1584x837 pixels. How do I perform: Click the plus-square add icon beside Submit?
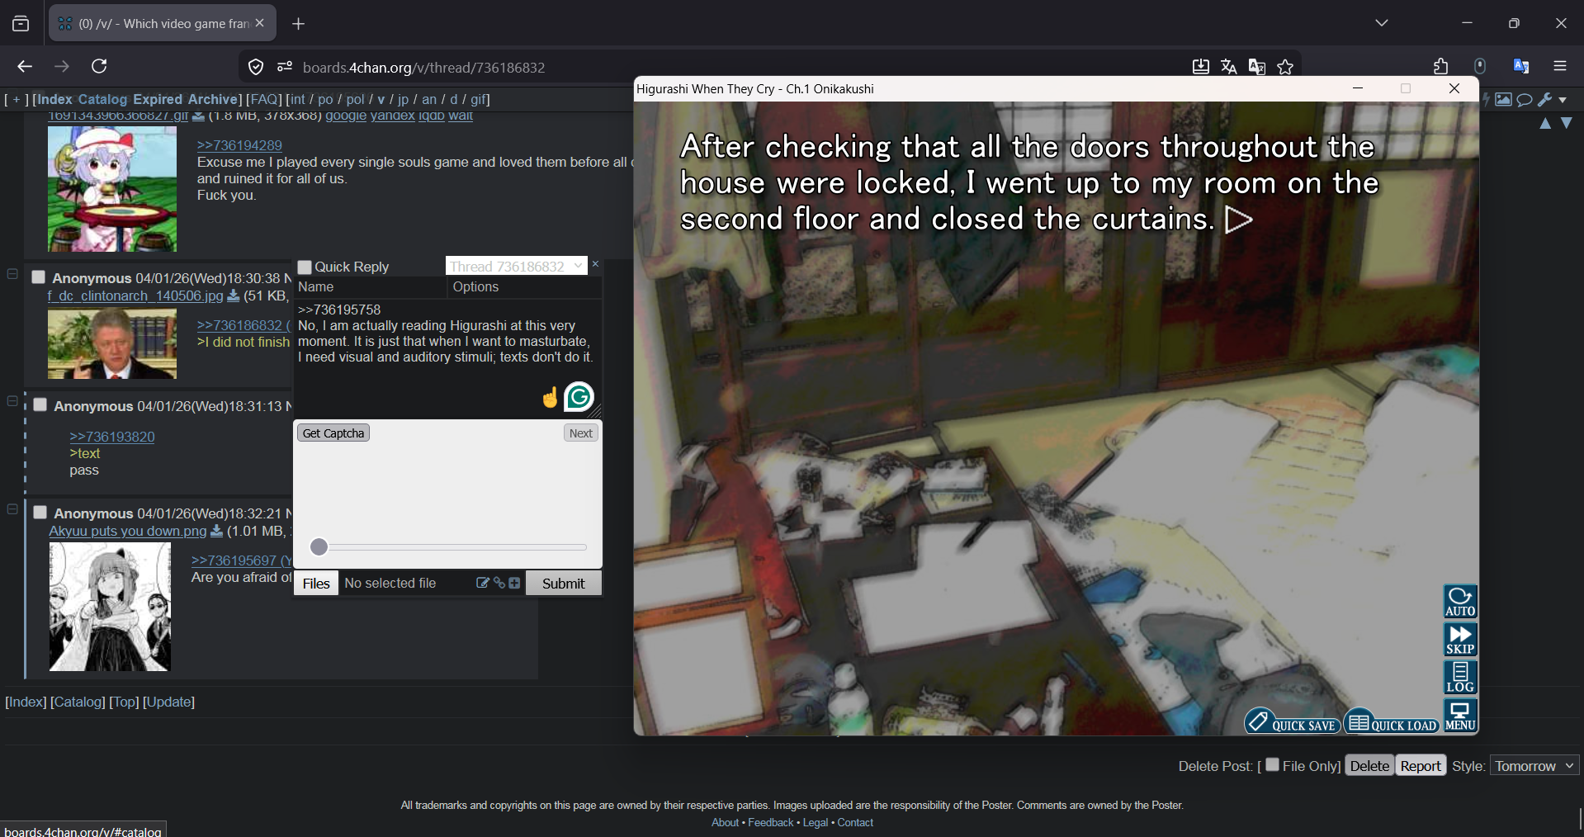[x=514, y=583]
